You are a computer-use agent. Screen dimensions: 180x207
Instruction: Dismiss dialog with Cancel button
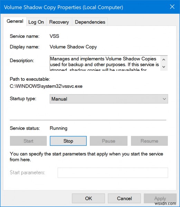[x=124, y=198]
